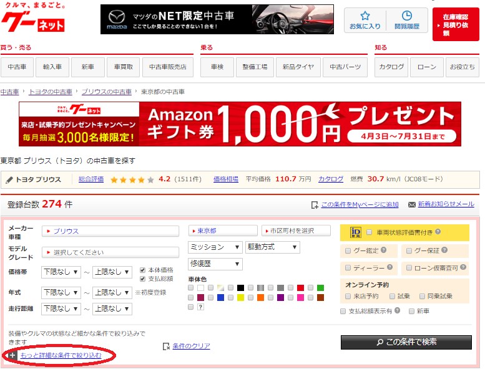Select the 車検 navigation tab
Screen dimensions: 485x372
(217, 67)
